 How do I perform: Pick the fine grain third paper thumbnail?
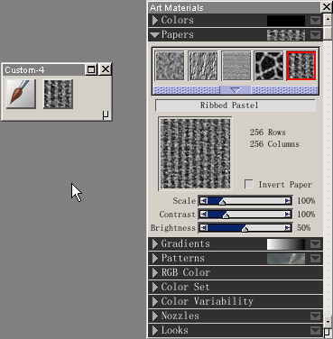[x=236, y=66]
